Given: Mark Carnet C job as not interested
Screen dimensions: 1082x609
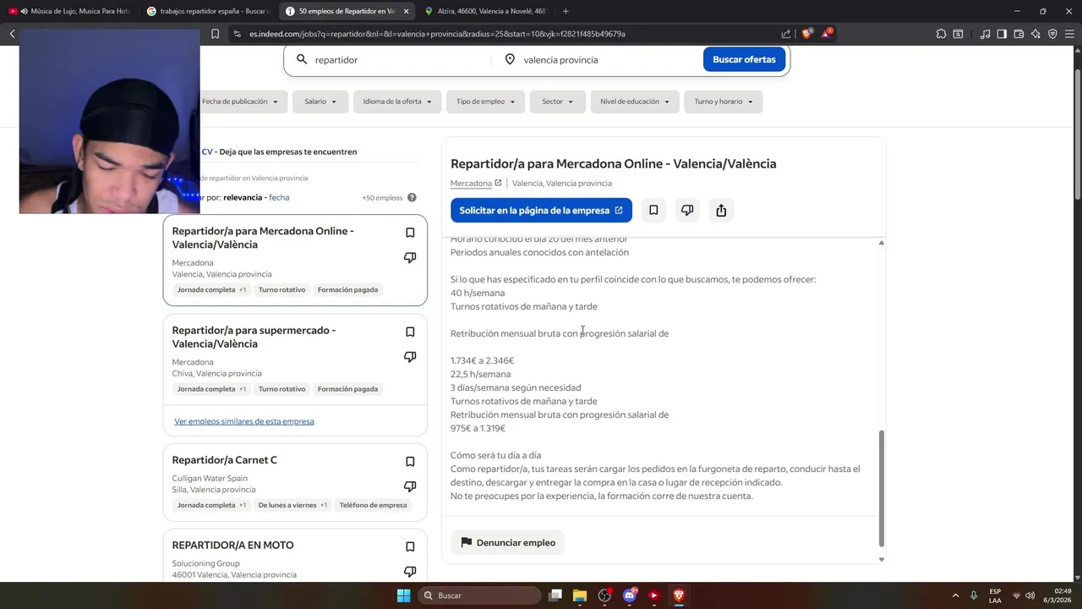Looking at the screenshot, I should tap(410, 486).
